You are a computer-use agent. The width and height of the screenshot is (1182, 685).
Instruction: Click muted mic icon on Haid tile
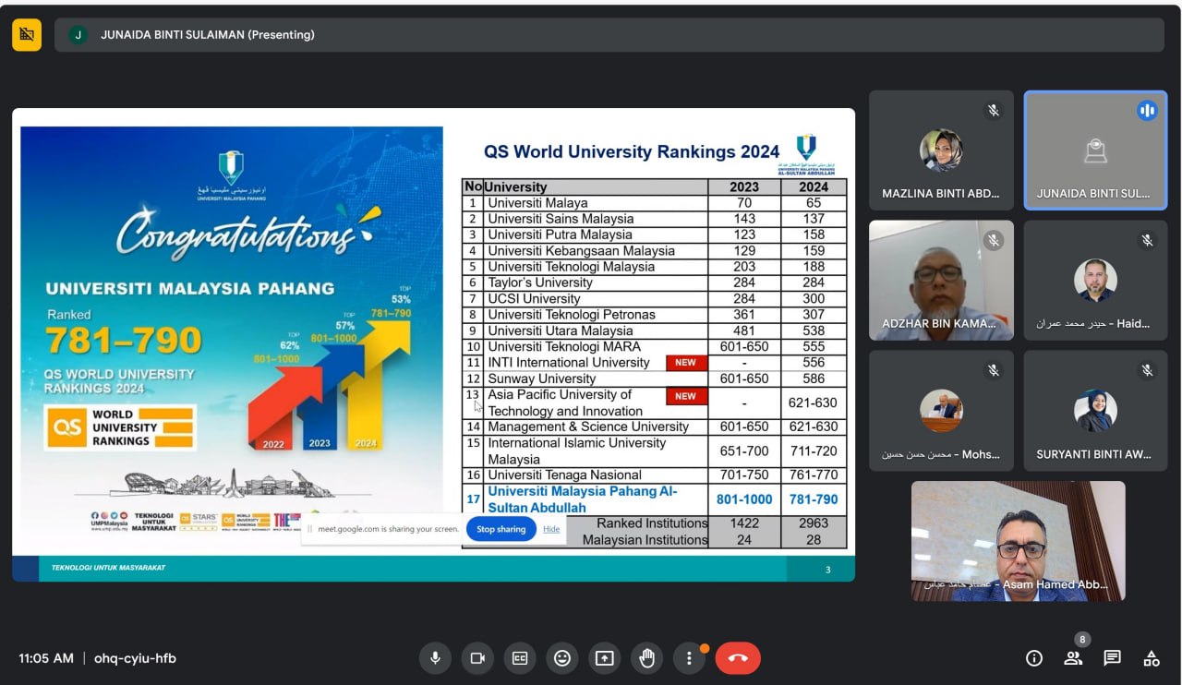tap(1147, 241)
